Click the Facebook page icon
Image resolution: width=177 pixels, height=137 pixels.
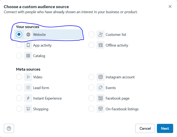[x=100, y=98]
